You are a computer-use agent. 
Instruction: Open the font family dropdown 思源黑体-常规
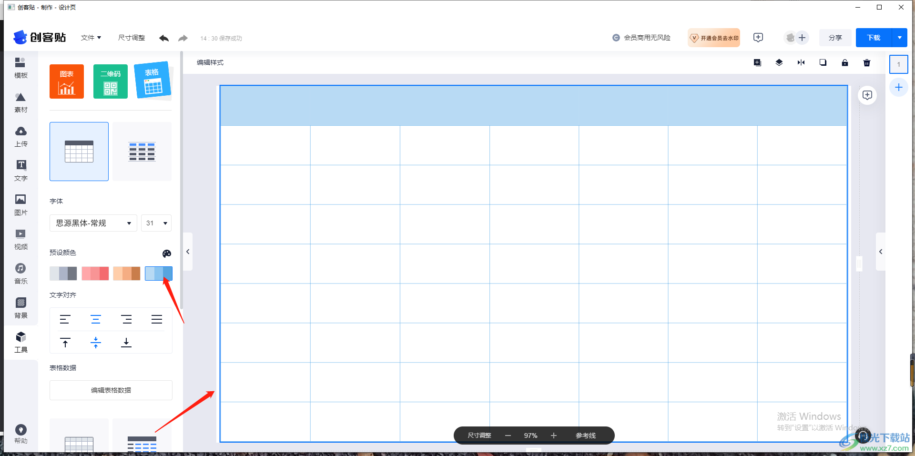tap(93, 223)
